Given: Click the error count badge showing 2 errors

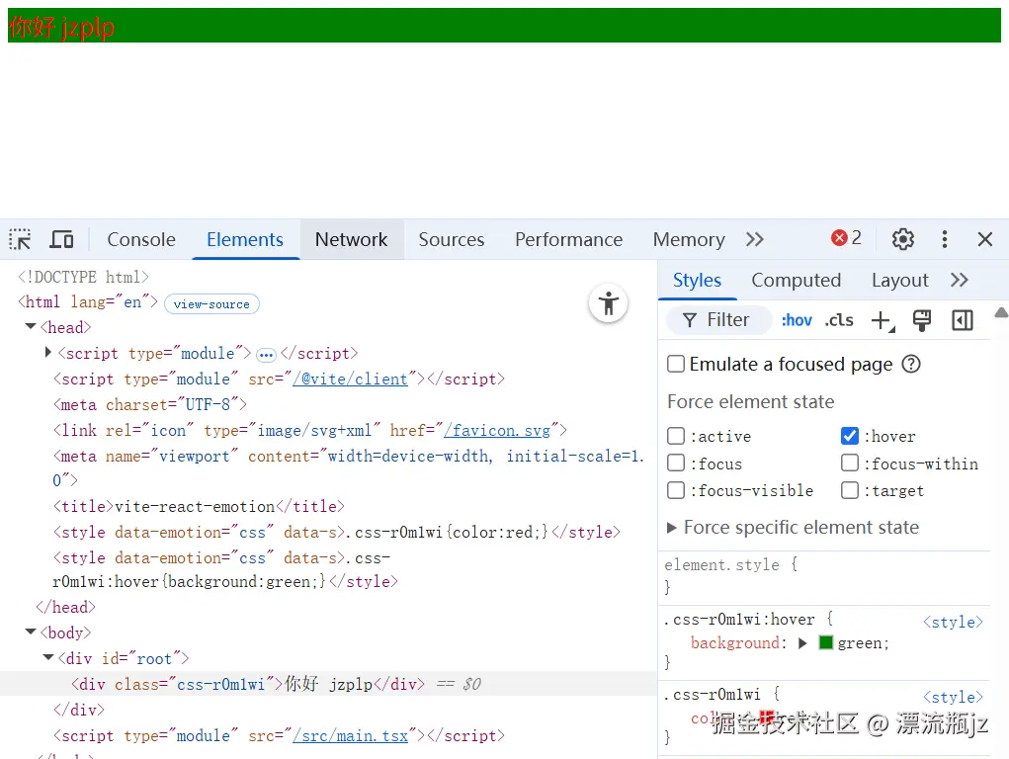Looking at the screenshot, I should point(845,238).
